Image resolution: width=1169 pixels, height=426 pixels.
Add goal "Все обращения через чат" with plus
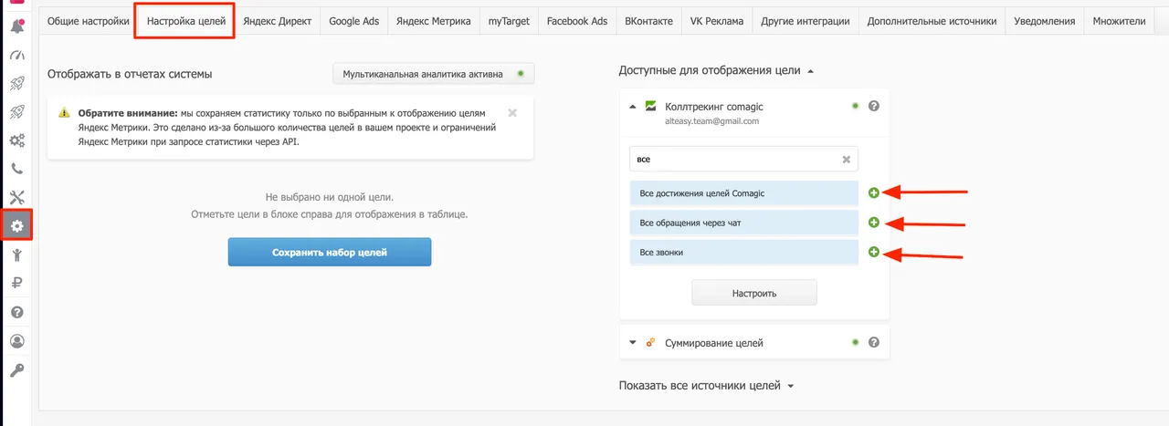click(x=873, y=223)
